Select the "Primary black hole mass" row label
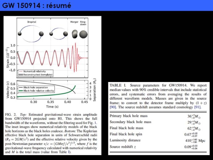 tap(129, 116)
